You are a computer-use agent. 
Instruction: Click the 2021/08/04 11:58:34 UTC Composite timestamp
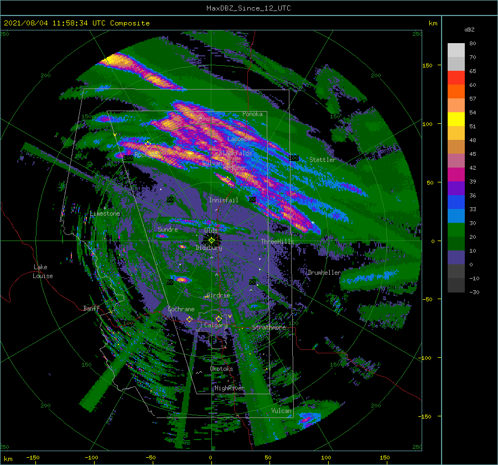(76, 23)
